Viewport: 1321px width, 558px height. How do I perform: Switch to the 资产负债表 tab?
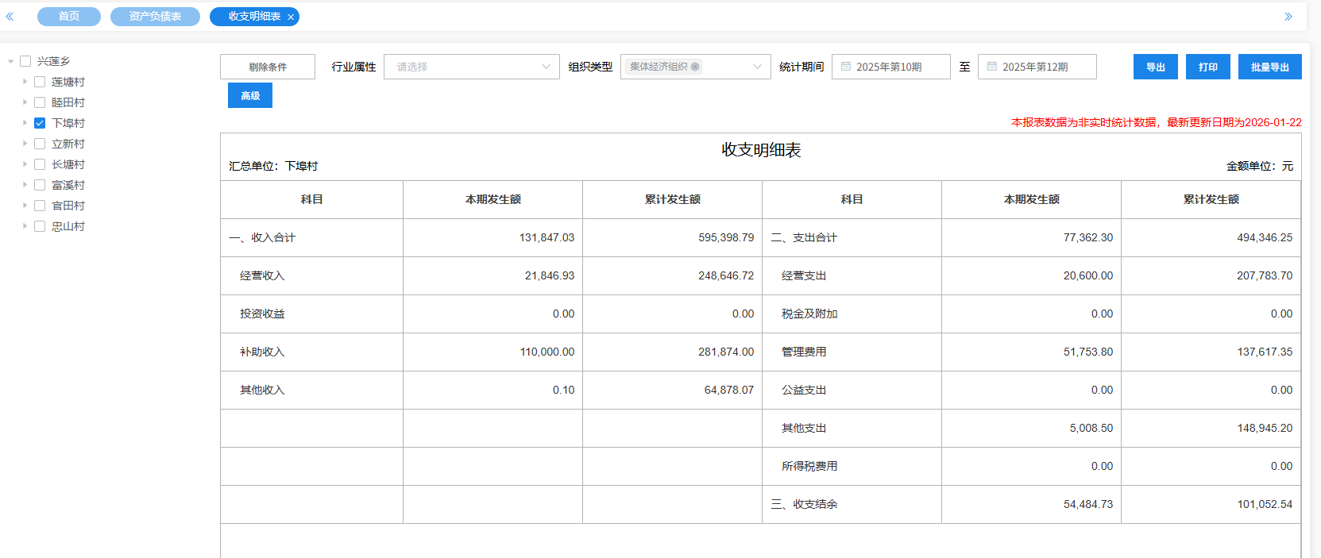tap(155, 17)
